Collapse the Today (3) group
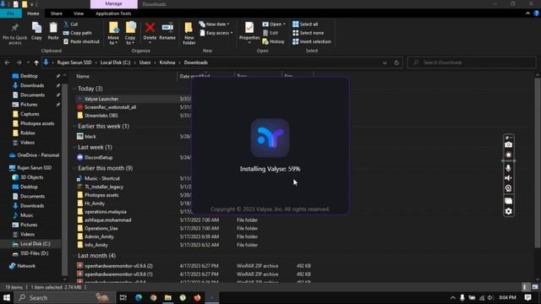 point(74,89)
